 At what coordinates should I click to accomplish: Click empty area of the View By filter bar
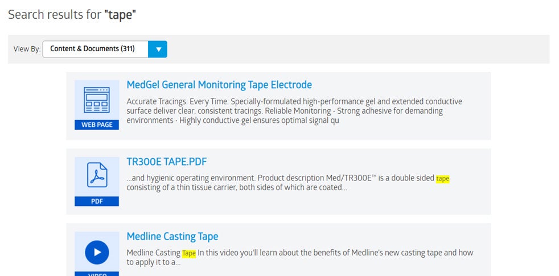[353, 49]
